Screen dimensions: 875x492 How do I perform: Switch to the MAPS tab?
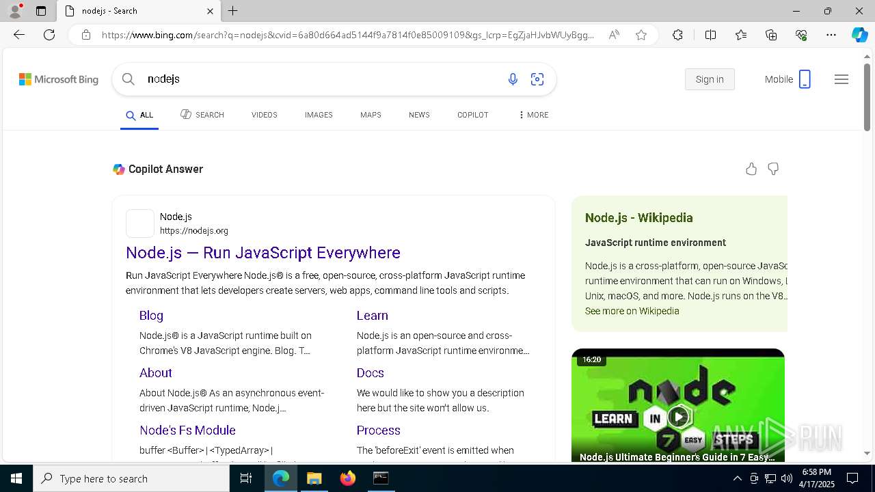tap(371, 115)
